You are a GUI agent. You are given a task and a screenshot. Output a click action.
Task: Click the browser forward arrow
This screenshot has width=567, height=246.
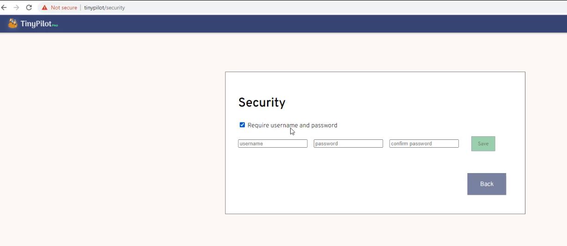point(17,7)
